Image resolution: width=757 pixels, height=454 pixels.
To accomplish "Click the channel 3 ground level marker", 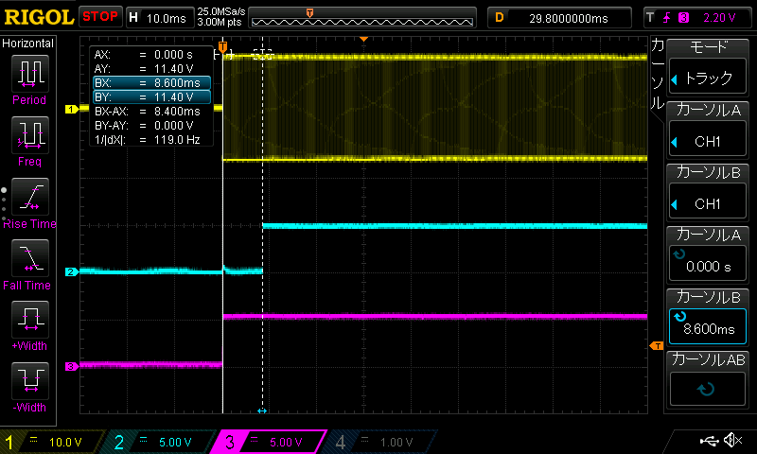I will click(72, 366).
